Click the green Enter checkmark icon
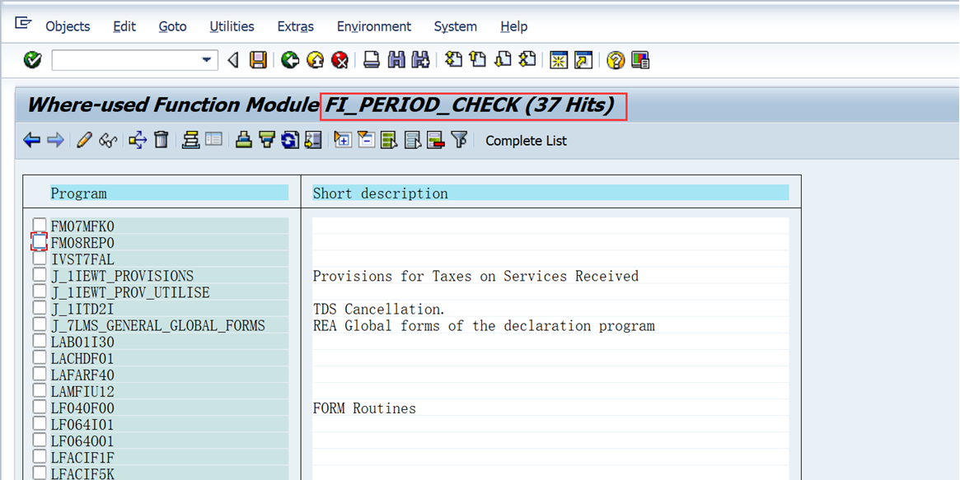 pos(32,60)
